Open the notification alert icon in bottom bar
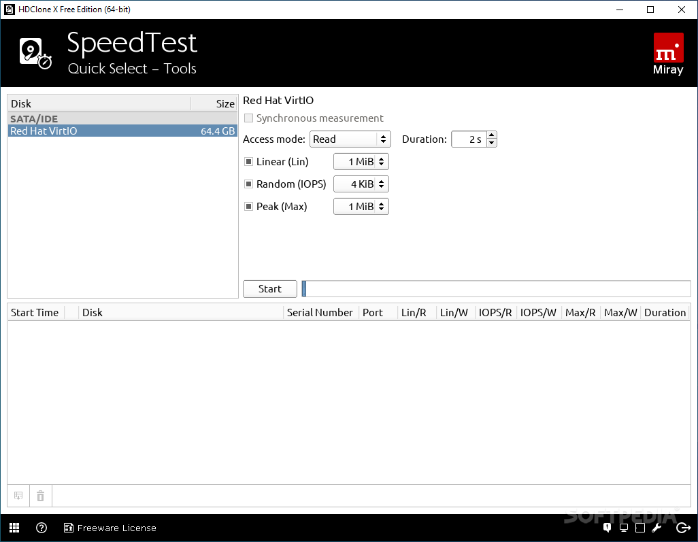 [607, 528]
